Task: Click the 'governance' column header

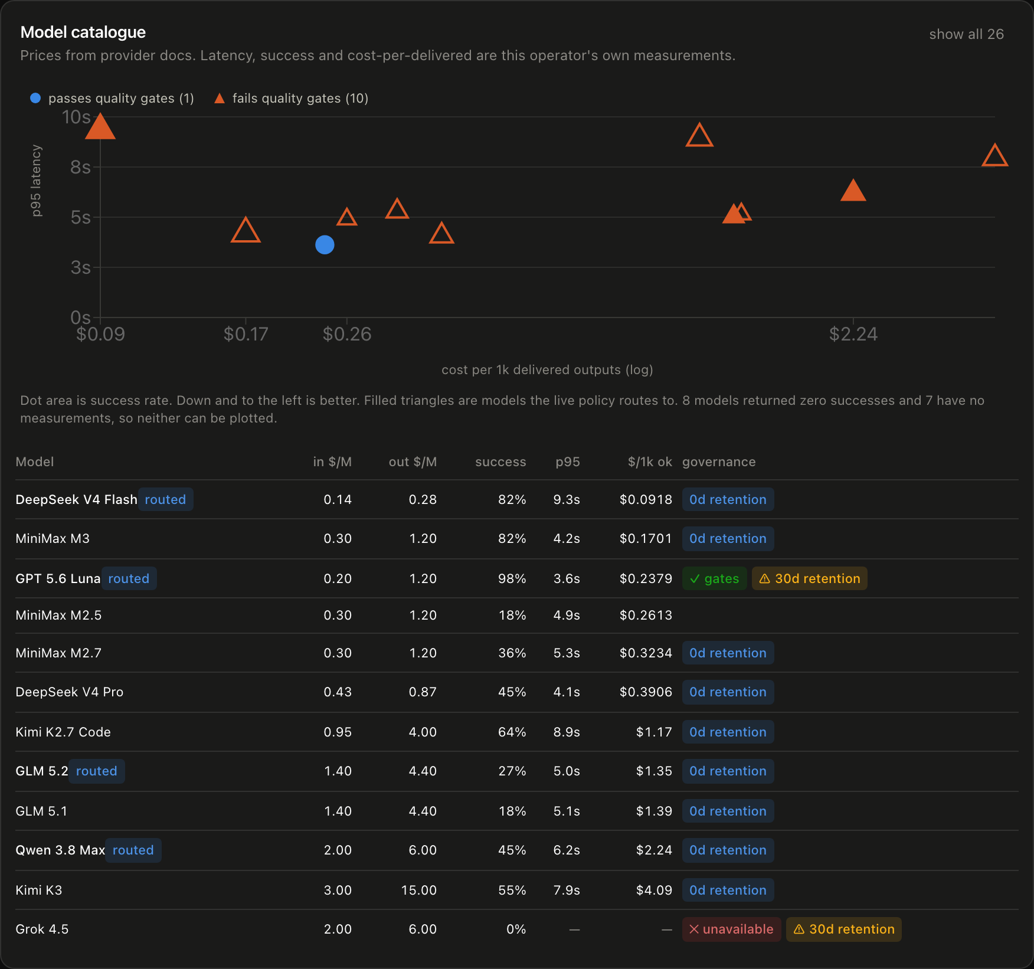Action: pos(719,462)
